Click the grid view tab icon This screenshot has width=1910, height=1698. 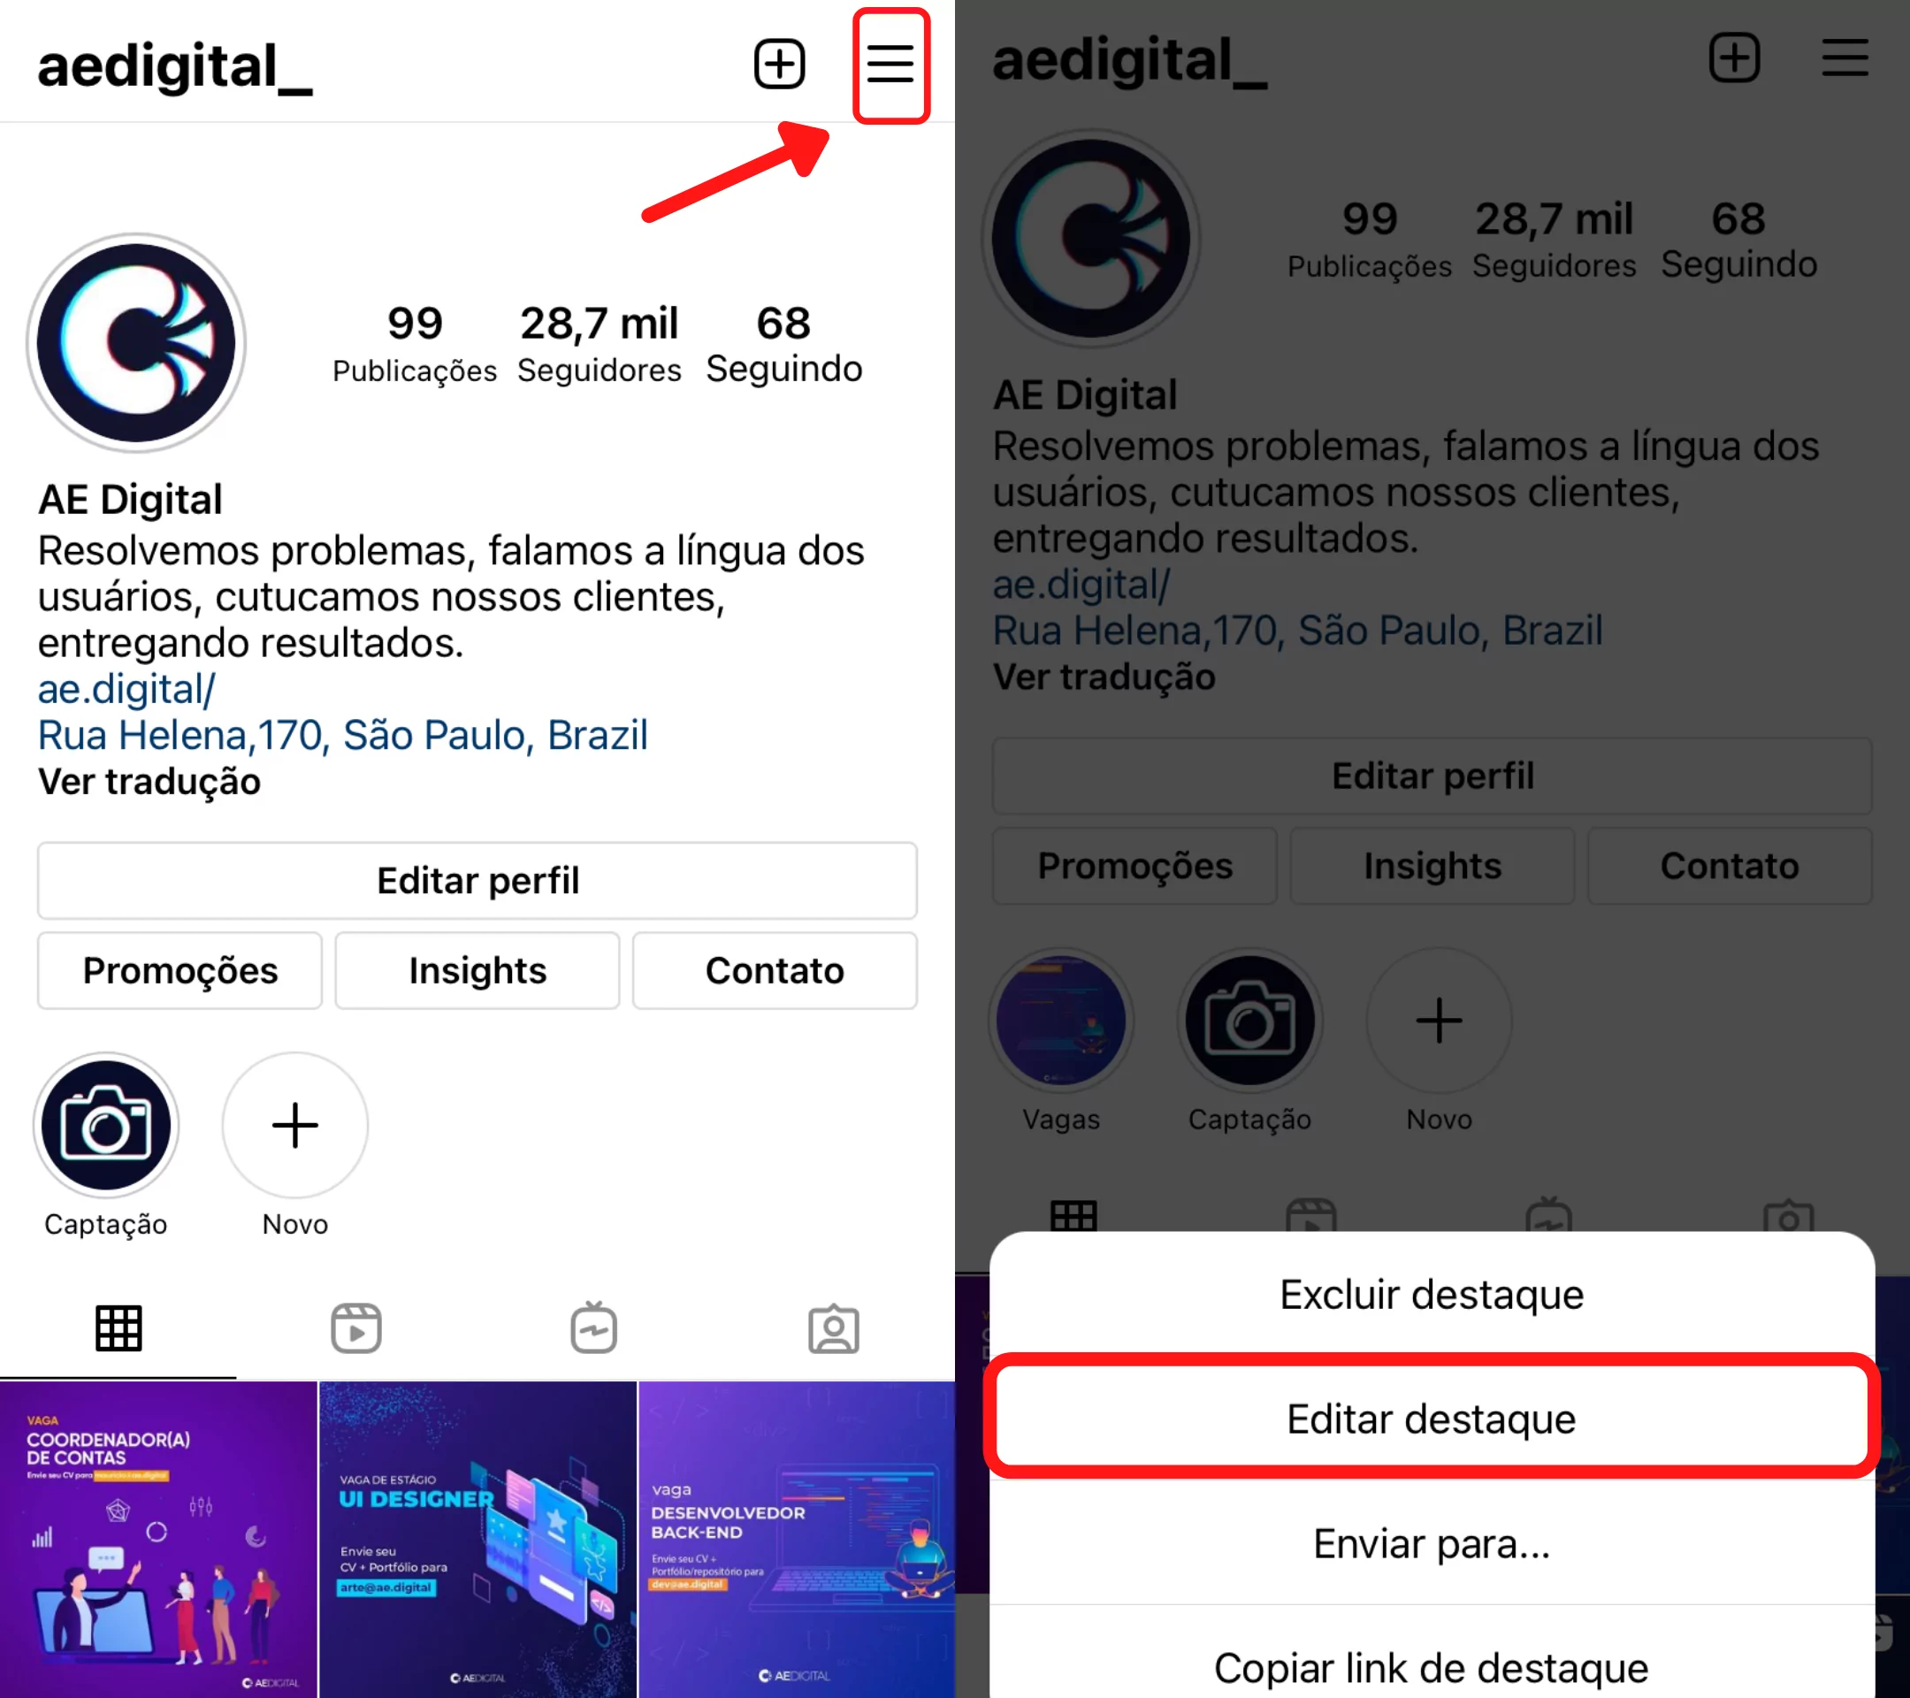pyautogui.click(x=118, y=1327)
